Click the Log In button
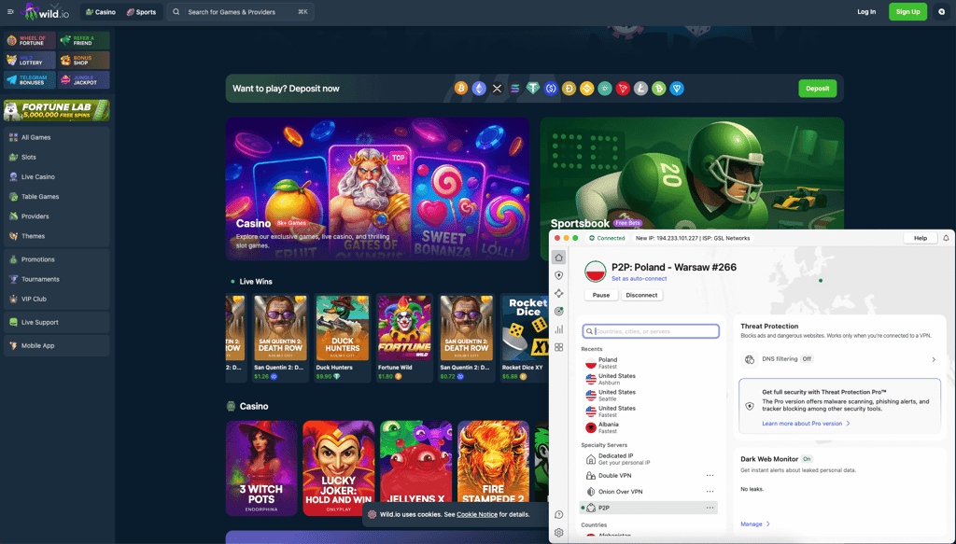This screenshot has width=956, height=544. [866, 11]
